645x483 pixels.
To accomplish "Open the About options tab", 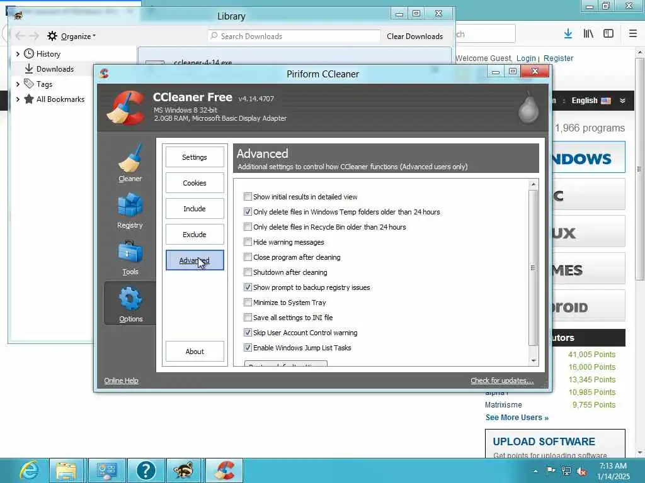I will (195, 352).
